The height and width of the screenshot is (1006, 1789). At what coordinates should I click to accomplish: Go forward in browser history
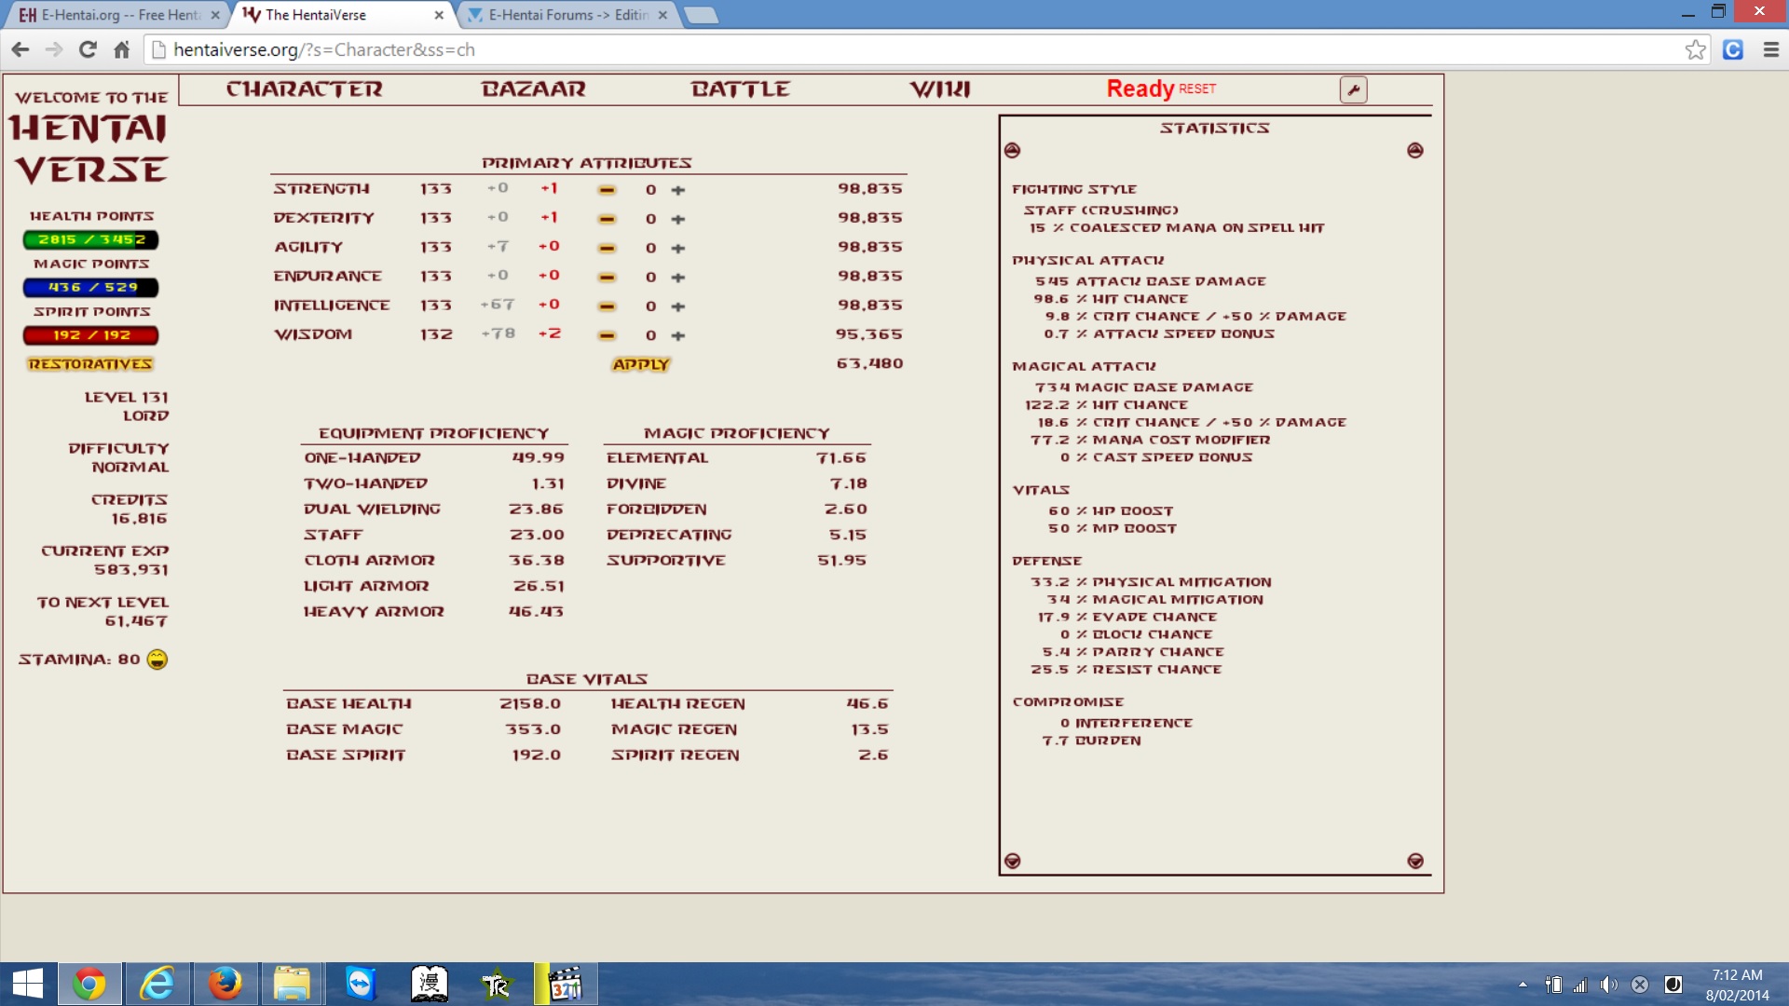coord(54,49)
